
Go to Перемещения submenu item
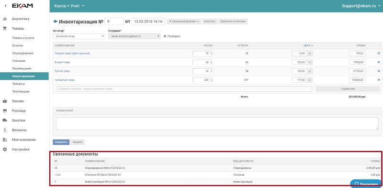(22, 68)
